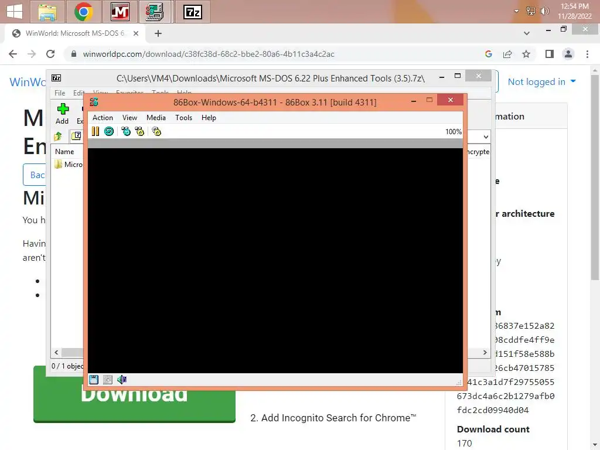This screenshot has width=600, height=450.
Task: Click the volume tray icon
Action: point(544,11)
